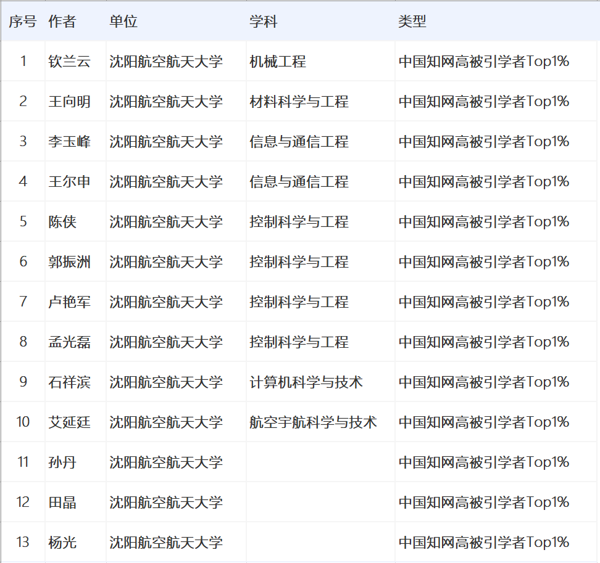Select the 作者 column header
The width and height of the screenshot is (600, 563).
(x=62, y=22)
